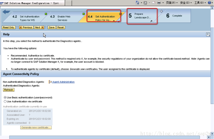Select the SAP Solution Manager Configuration browser tab
Screen dimensions: 214x139
click(x=32, y=3)
